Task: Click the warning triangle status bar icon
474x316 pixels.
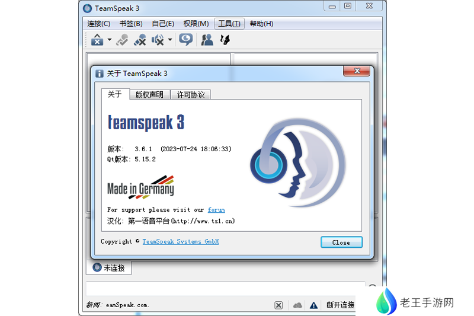Action: pos(314,305)
